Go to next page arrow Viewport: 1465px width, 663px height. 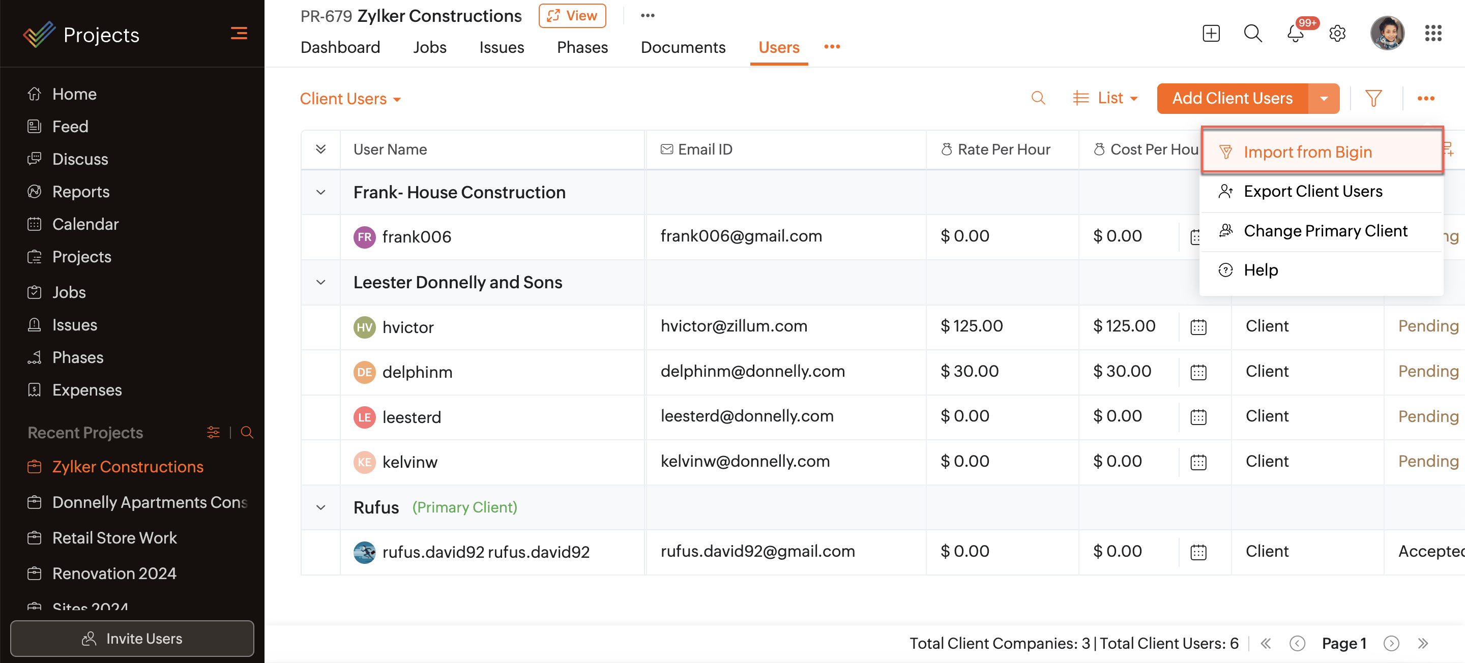[x=1391, y=643]
